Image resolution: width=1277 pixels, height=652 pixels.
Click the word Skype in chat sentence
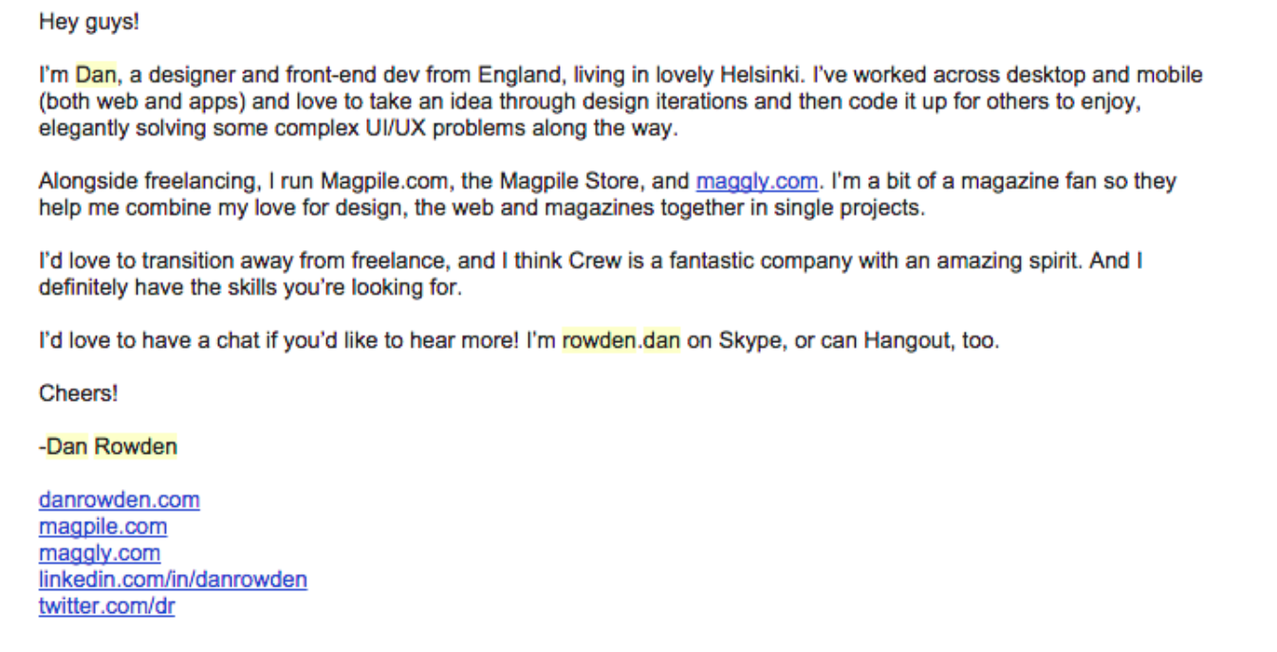pyautogui.click(x=752, y=340)
